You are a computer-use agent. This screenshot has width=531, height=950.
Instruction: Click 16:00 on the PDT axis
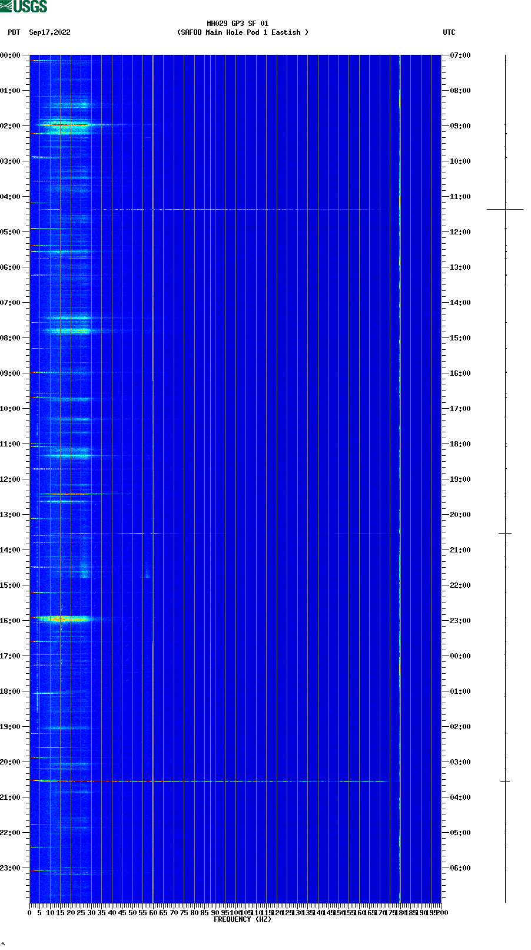click(11, 621)
